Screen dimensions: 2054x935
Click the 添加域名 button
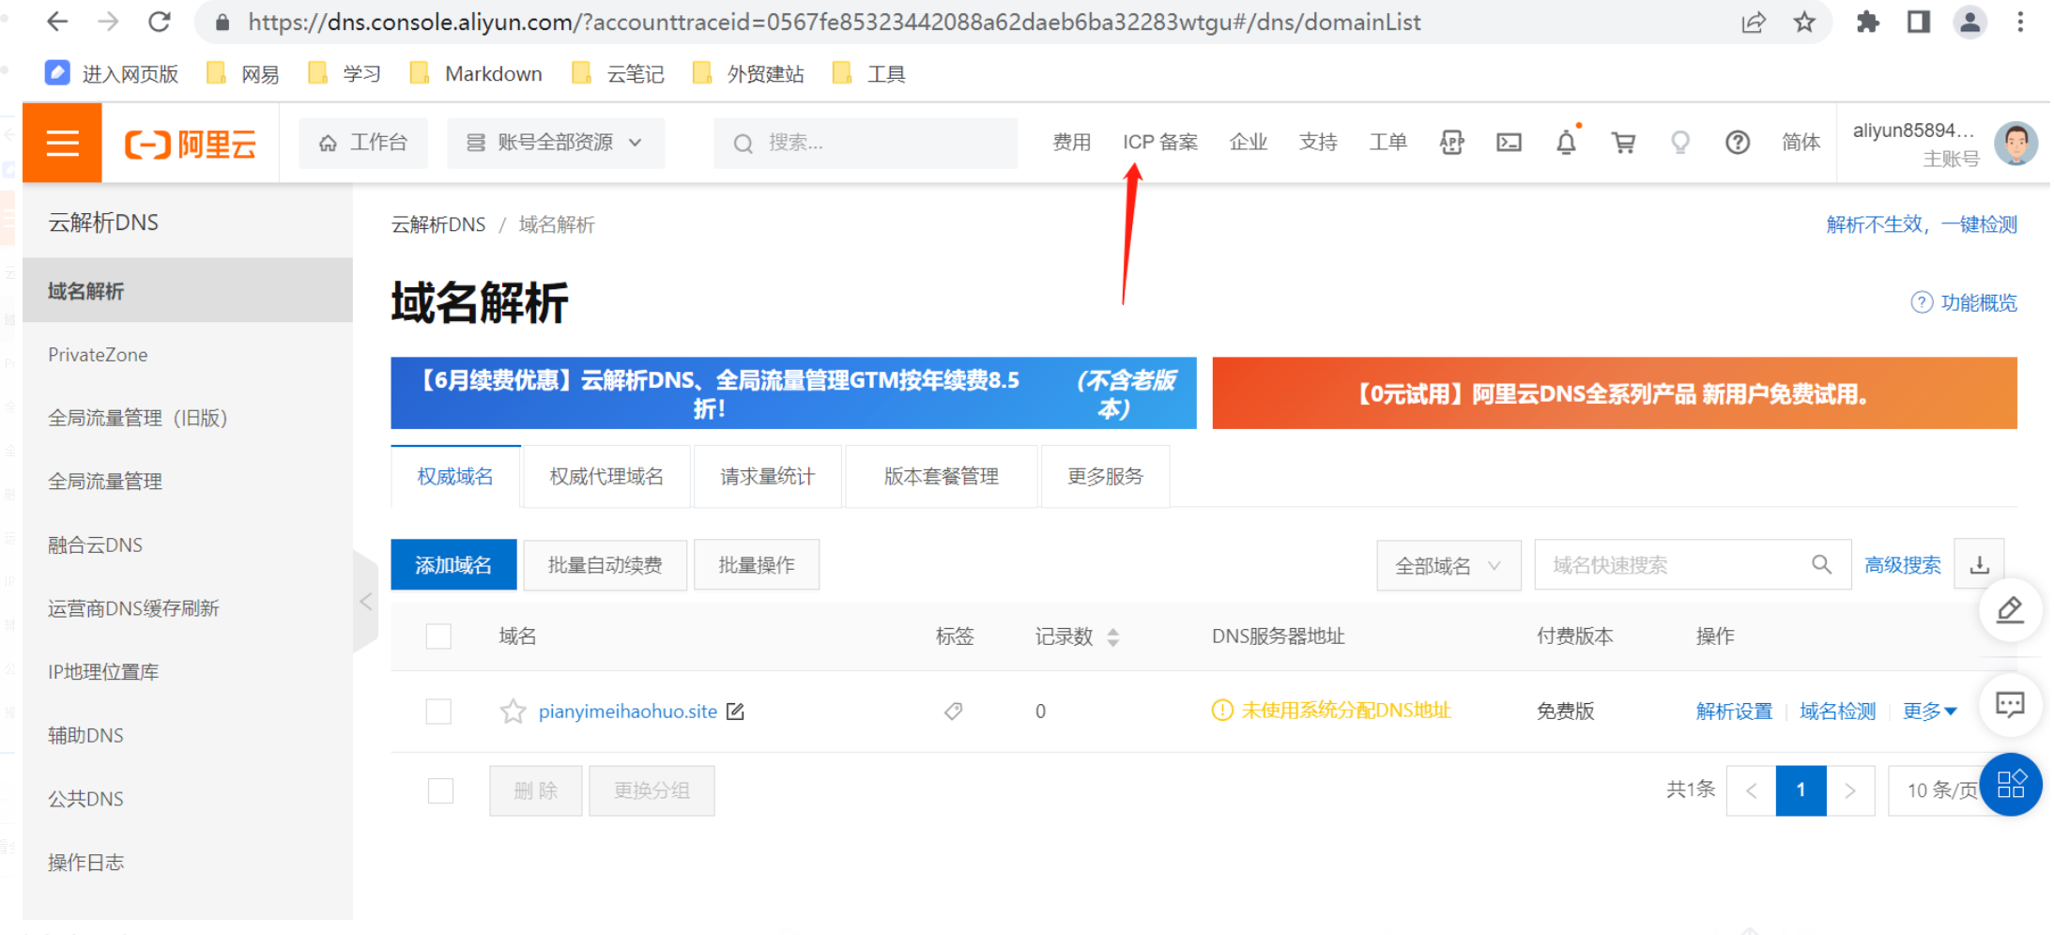pyautogui.click(x=453, y=565)
